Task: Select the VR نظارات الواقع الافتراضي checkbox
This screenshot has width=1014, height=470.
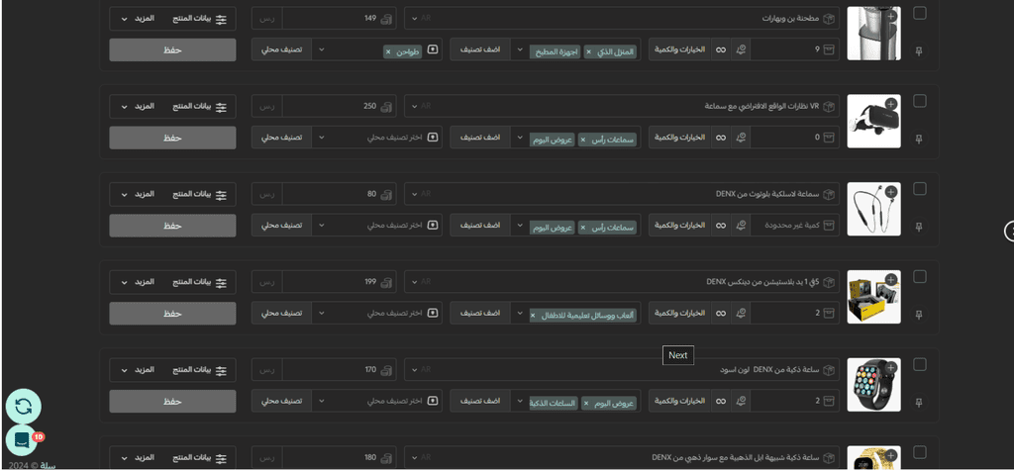Action: [919, 101]
